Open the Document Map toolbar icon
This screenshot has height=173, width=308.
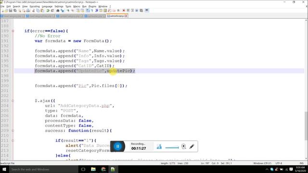point(105,11)
